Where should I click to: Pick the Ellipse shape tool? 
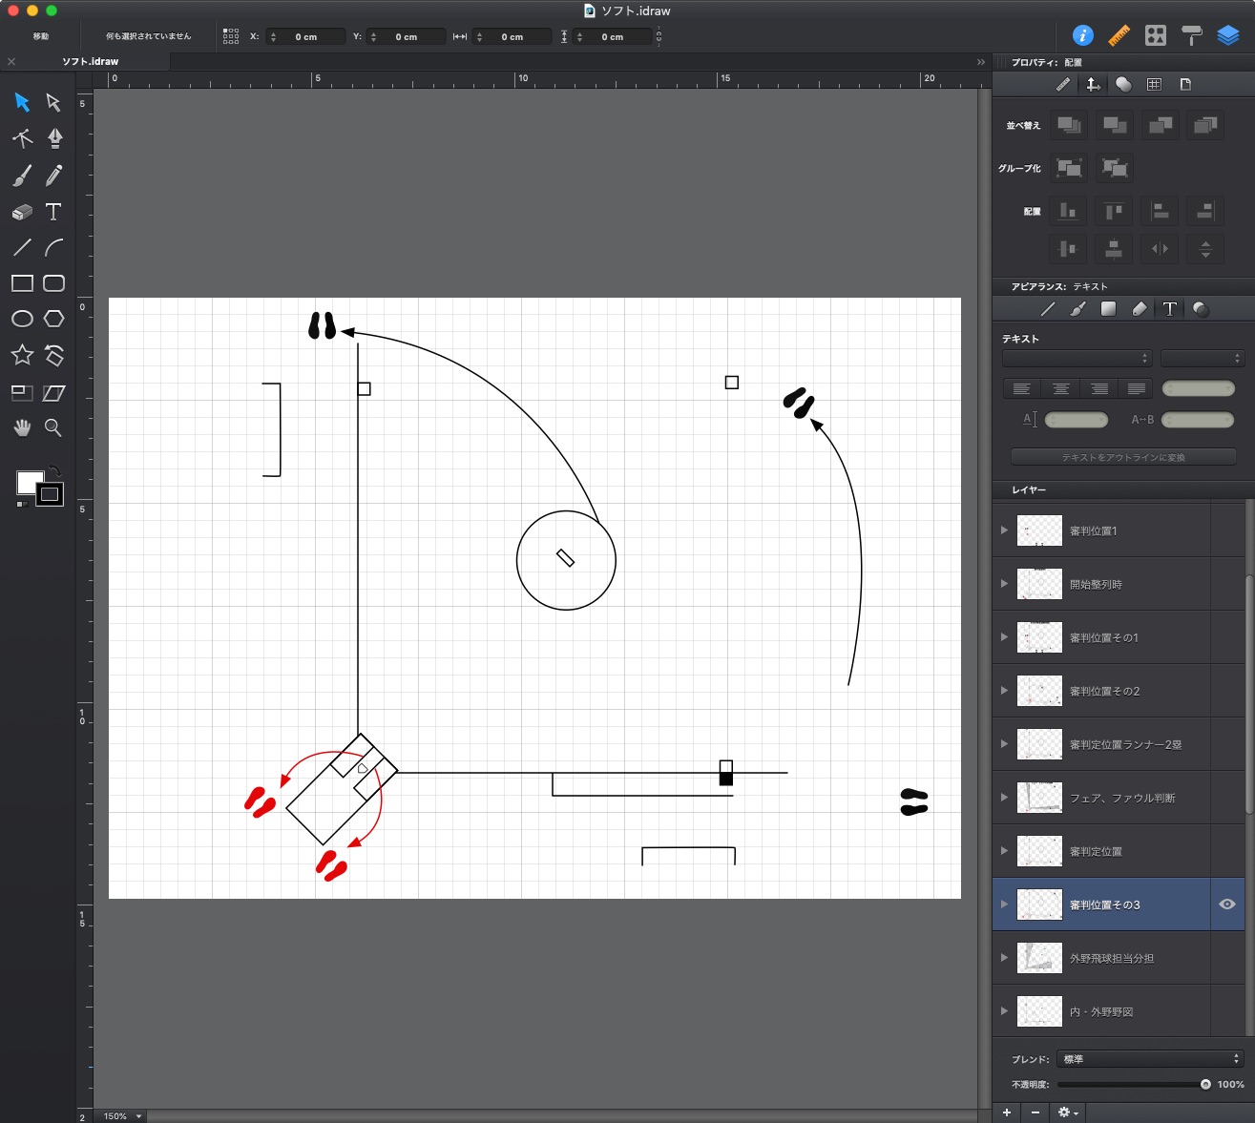pos(22,319)
